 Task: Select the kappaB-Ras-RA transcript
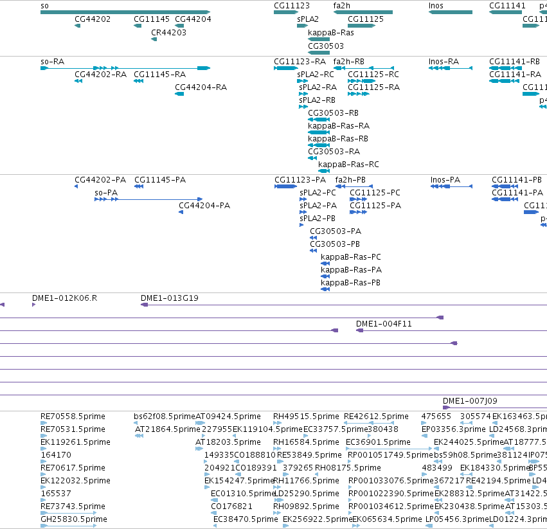pos(319,132)
